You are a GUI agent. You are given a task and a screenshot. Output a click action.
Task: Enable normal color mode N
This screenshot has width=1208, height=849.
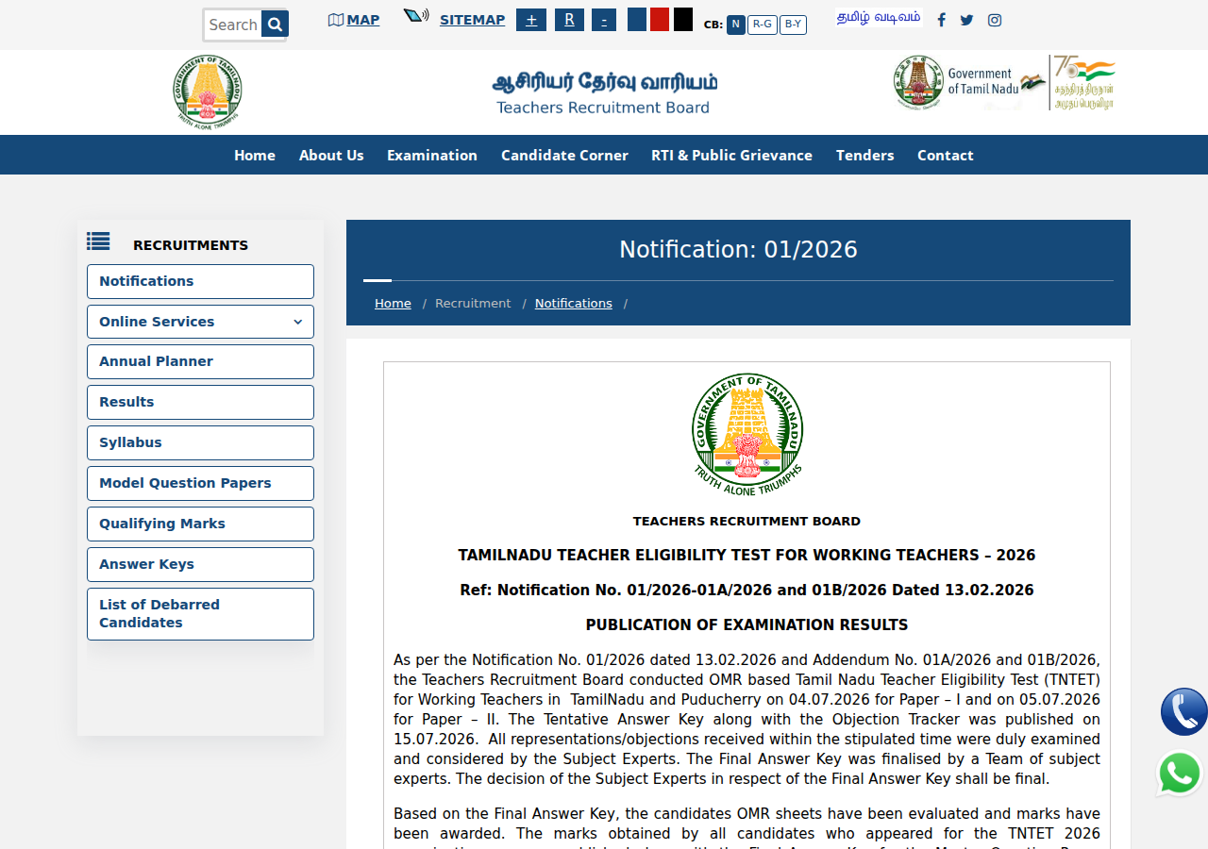736,25
